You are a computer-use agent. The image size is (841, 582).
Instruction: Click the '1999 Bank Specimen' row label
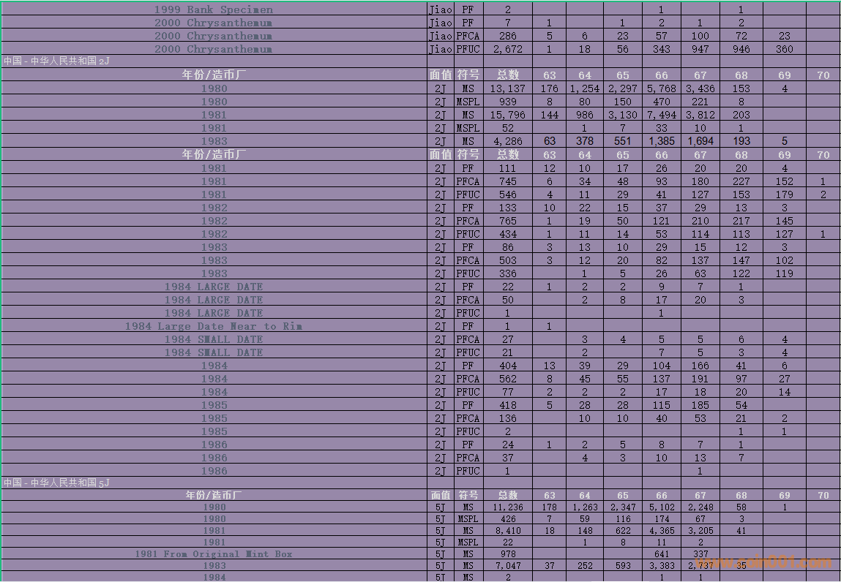pos(214,10)
